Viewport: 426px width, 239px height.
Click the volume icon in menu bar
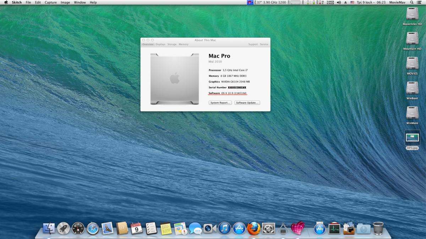point(338,2)
